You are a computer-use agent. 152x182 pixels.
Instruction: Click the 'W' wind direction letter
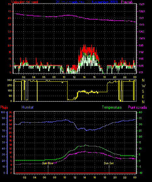[x=144, y=86]
